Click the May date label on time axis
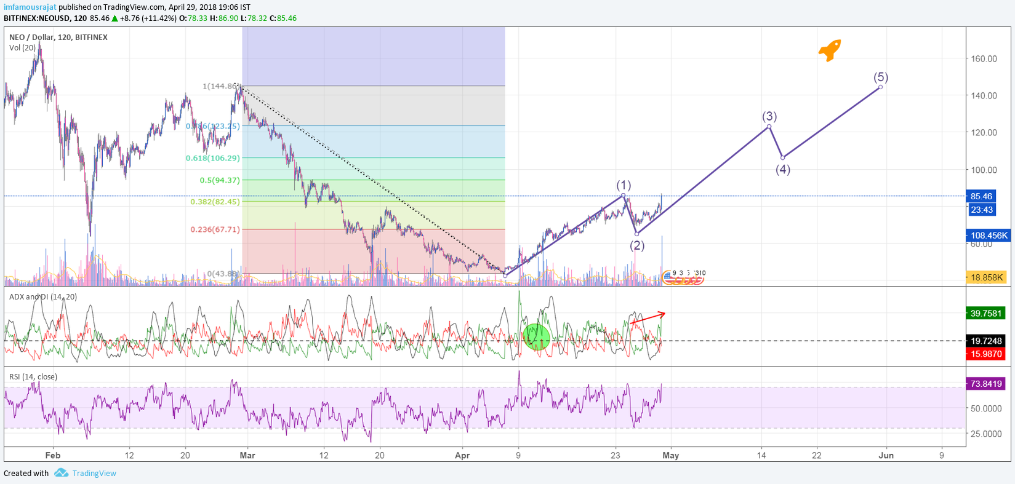Viewport: 1015px width, 484px height. point(671,455)
